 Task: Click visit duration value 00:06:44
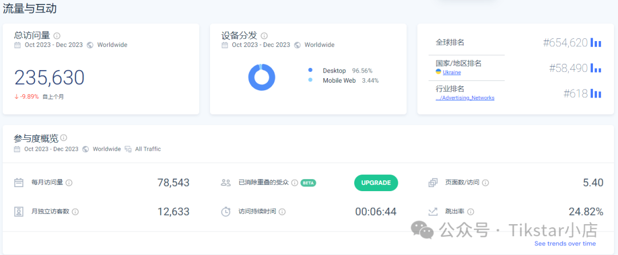click(x=375, y=212)
